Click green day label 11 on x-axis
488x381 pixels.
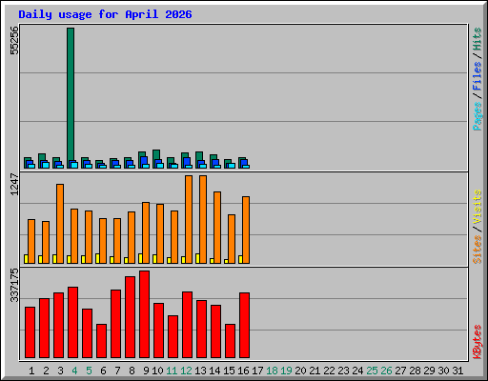coord(172,371)
